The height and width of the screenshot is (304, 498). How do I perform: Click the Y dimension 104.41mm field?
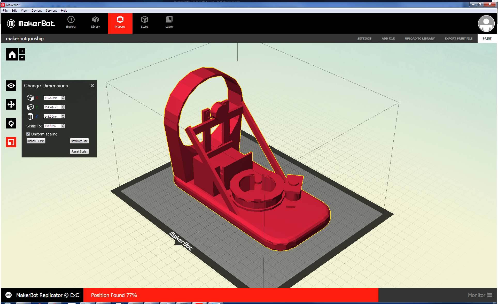click(x=52, y=107)
